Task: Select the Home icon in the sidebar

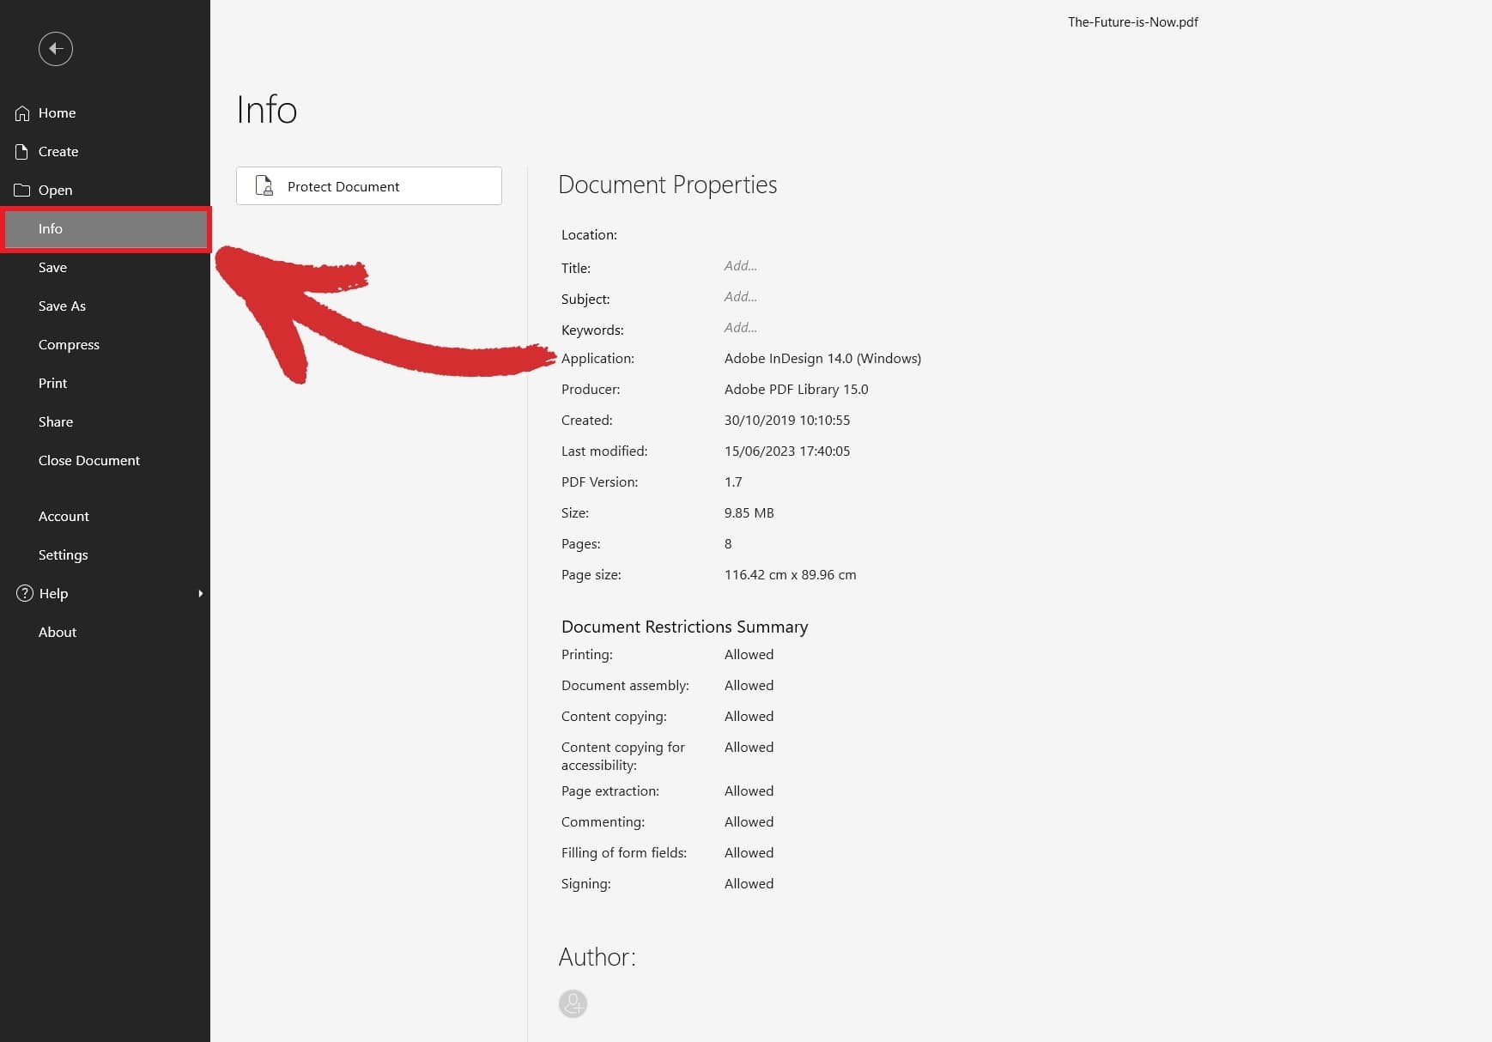Action: [x=21, y=112]
